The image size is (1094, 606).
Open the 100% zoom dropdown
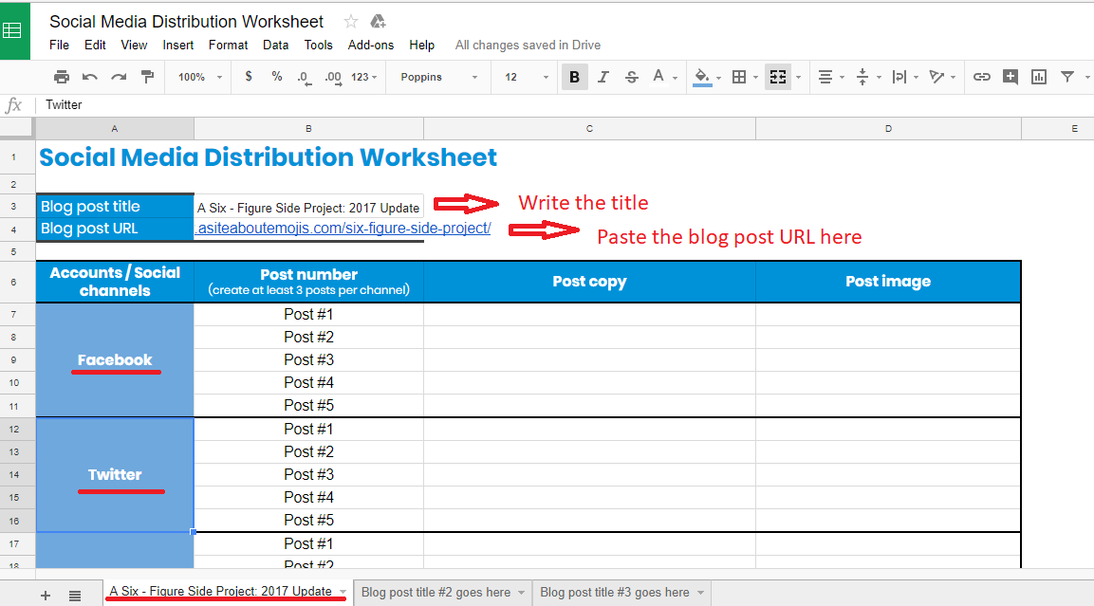pyautogui.click(x=200, y=77)
